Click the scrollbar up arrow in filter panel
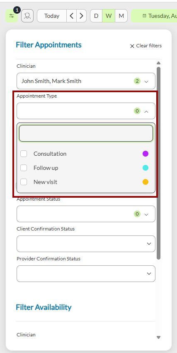Viewport: 177px width, 353px height. pyautogui.click(x=159, y=63)
